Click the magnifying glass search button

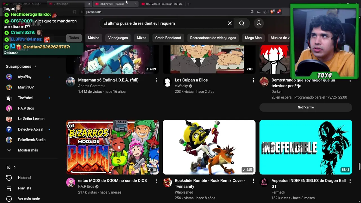(242, 23)
